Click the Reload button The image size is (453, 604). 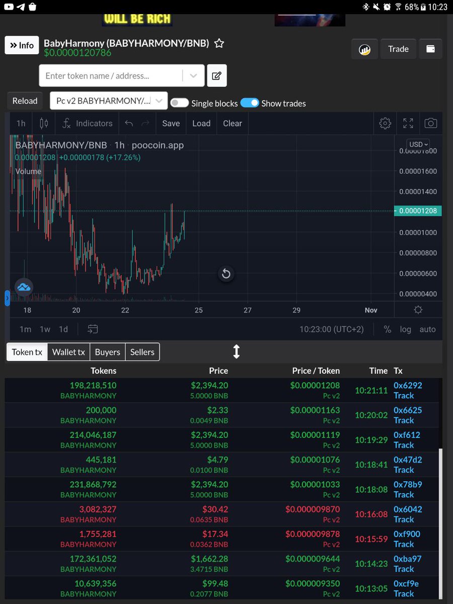tap(25, 101)
